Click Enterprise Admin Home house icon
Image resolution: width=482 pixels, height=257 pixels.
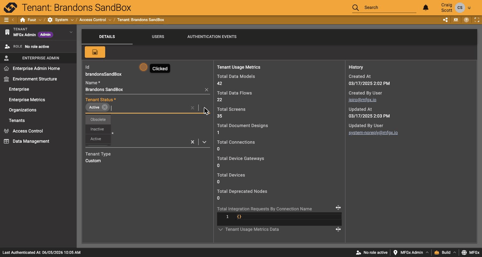[6, 68]
